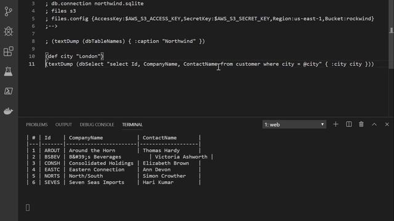Select the TERMINAL tab
Viewport: 394px width, 221px height.
(132, 125)
